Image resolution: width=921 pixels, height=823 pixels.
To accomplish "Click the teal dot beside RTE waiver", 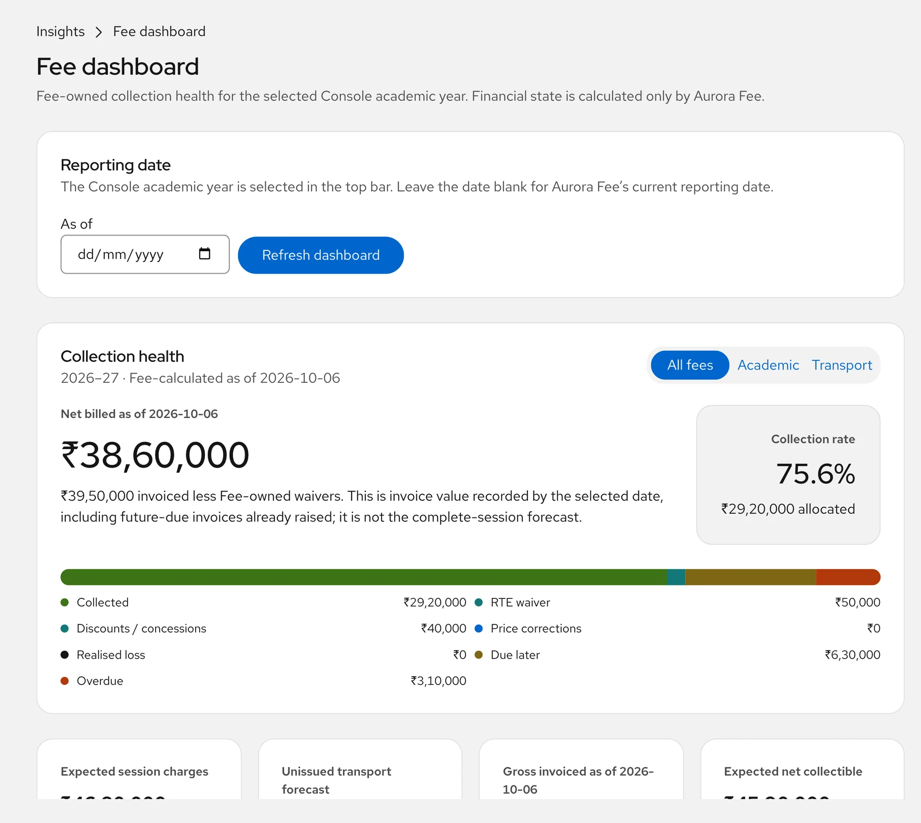I will click(479, 602).
